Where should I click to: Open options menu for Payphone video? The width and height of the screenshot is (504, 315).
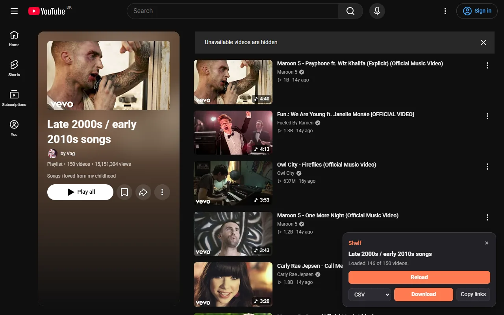[487, 65]
